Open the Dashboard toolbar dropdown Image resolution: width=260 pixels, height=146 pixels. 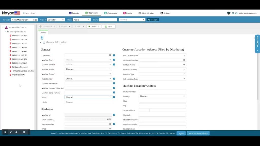pos(47,26)
